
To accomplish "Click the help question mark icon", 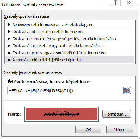I will click(x=115, y=3).
